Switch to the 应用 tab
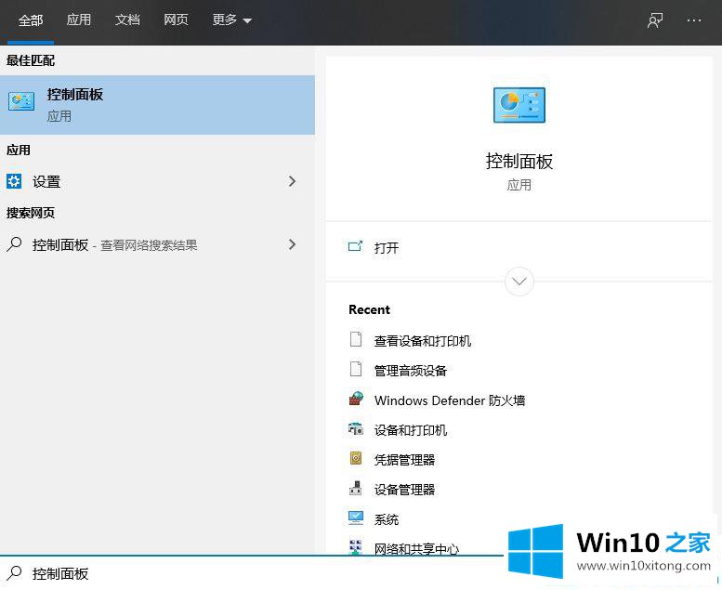The image size is (722, 590). pos(79,20)
